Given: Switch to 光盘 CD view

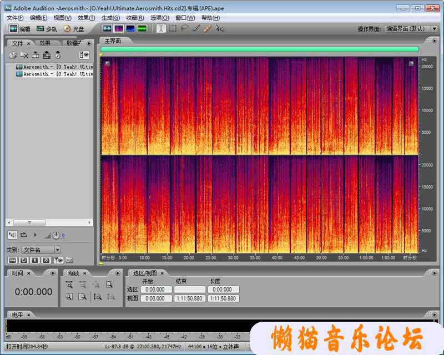Looking at the screenshot, I should pyautogui.click(x=74, y=29).
